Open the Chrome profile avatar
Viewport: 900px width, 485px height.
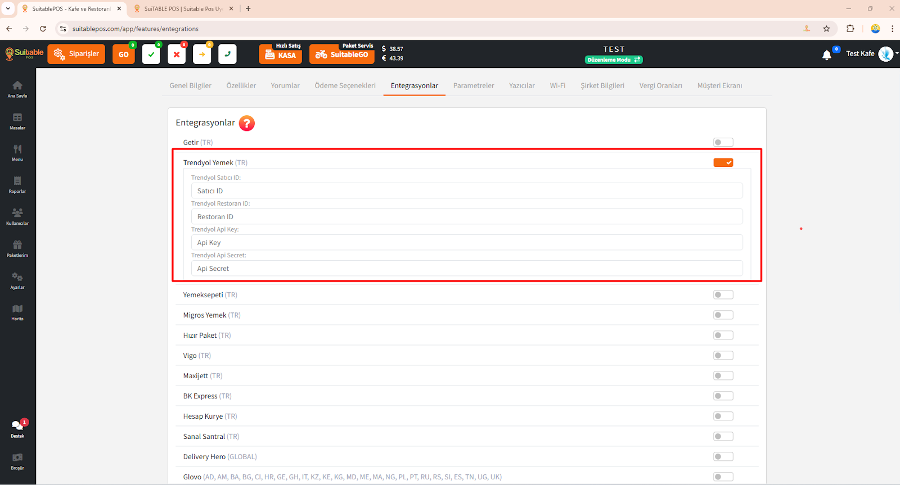point(875,29)
